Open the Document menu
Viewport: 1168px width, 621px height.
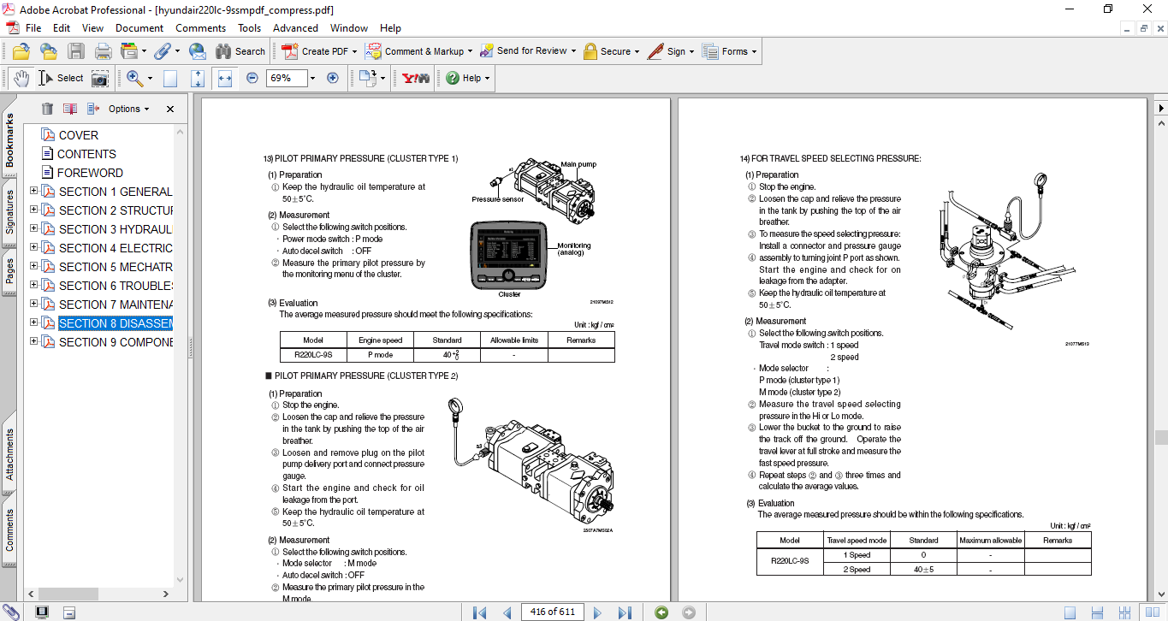[x=139, y=28]
